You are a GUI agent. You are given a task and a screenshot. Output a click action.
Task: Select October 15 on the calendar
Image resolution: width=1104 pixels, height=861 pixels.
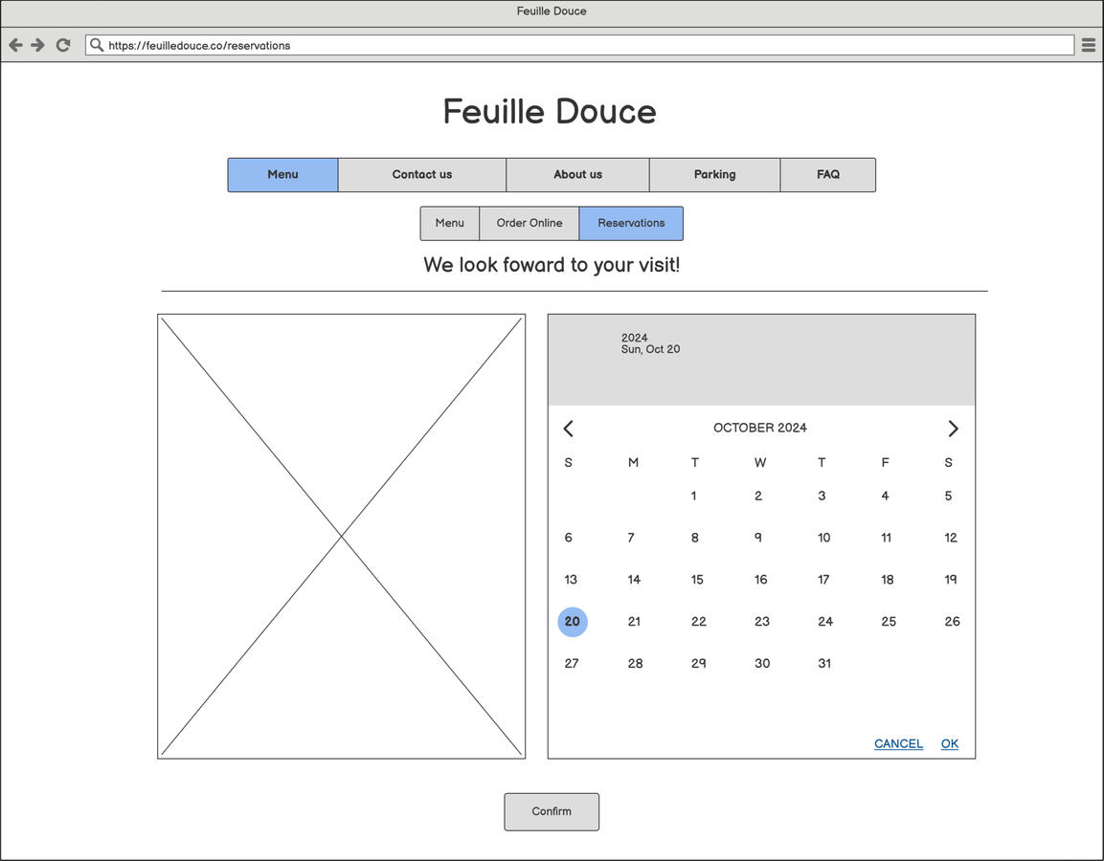(x=697, y=579)
